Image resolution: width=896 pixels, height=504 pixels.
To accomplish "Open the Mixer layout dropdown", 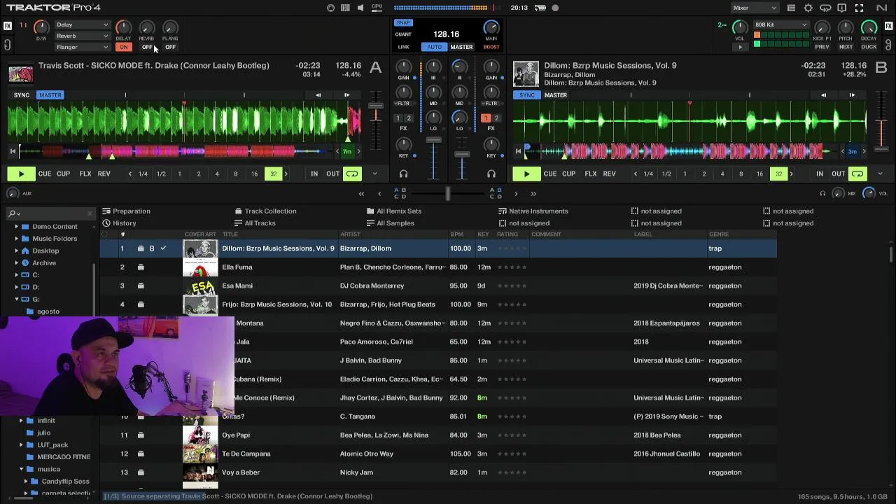I will tap(755, 8).
